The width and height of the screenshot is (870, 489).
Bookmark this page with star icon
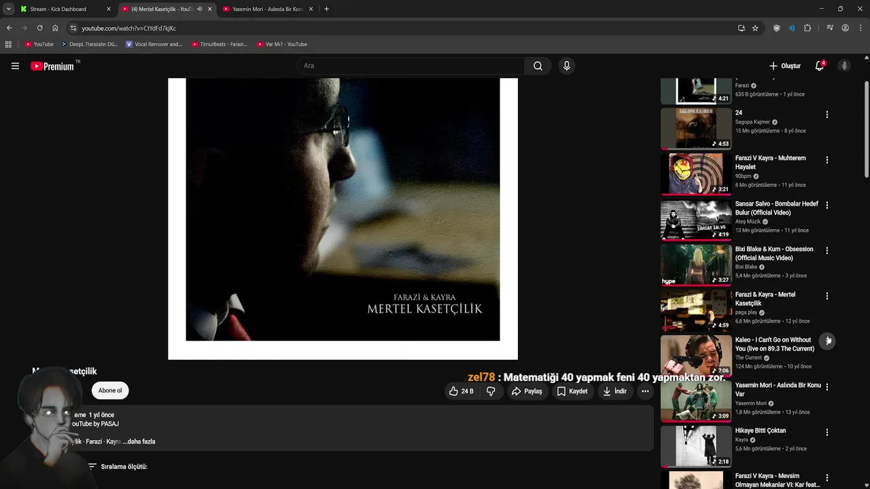click(x=755, y=28)
